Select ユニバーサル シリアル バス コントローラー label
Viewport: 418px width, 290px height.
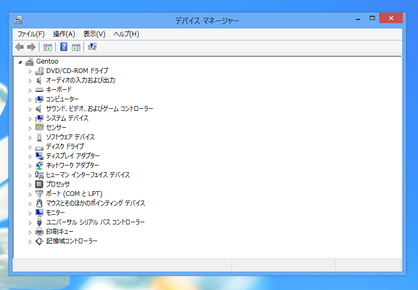tap(96, 222)
